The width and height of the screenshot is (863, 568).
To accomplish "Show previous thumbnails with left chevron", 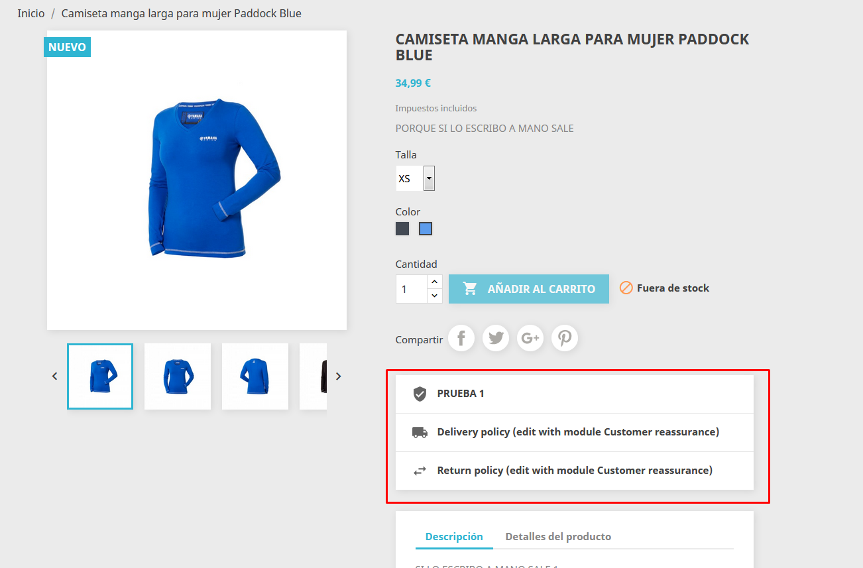I will click(55, 376).
